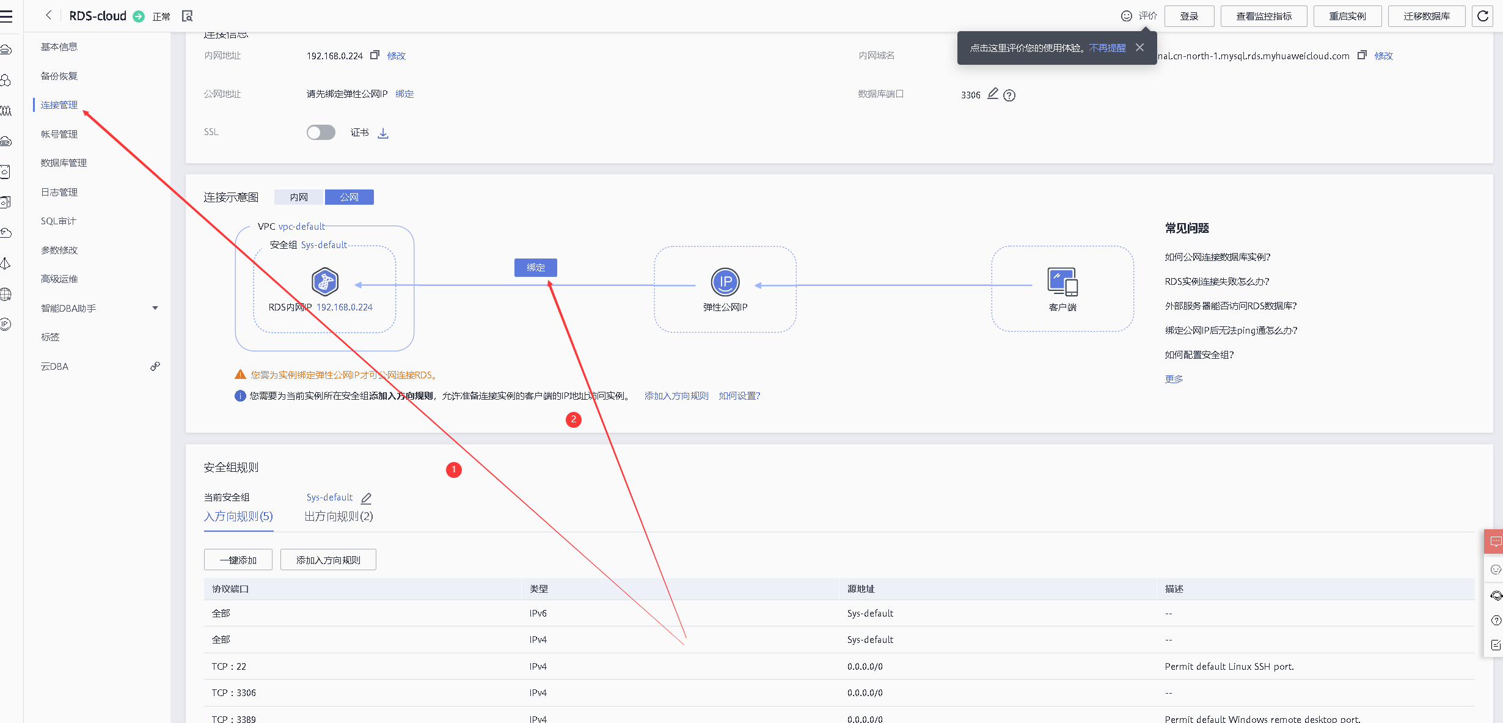Select 帐号管理 in the sidebar
The width and height of the screenshot is (1503, 723).
(x=59, y=134)
